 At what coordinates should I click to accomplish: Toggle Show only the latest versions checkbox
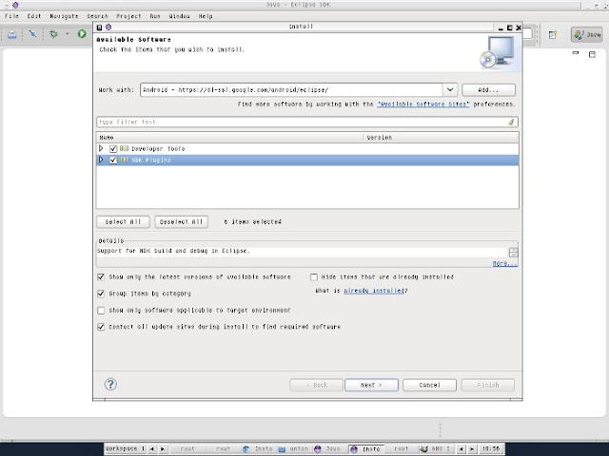click(x=101, y=276)
